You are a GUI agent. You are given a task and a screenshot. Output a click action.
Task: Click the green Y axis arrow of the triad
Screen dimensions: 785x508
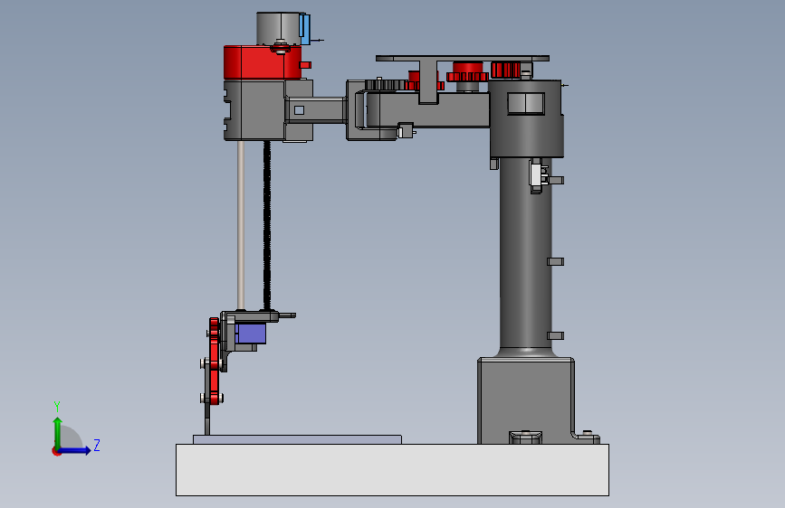click(x=58, y=431)
